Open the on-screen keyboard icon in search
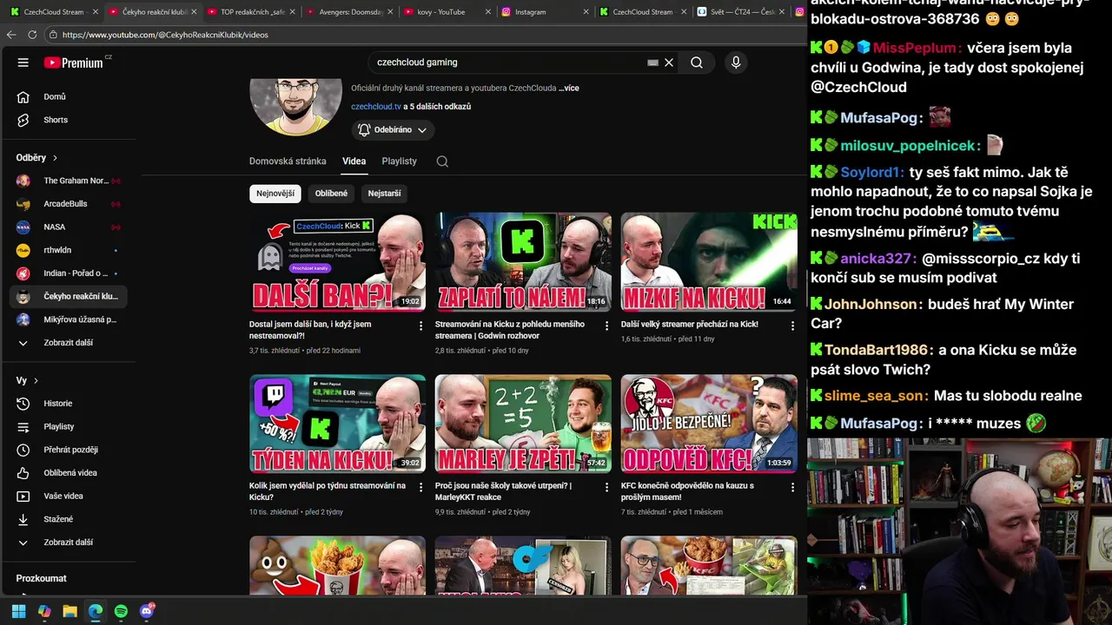 pyautogui.click(x=652, y=62)
